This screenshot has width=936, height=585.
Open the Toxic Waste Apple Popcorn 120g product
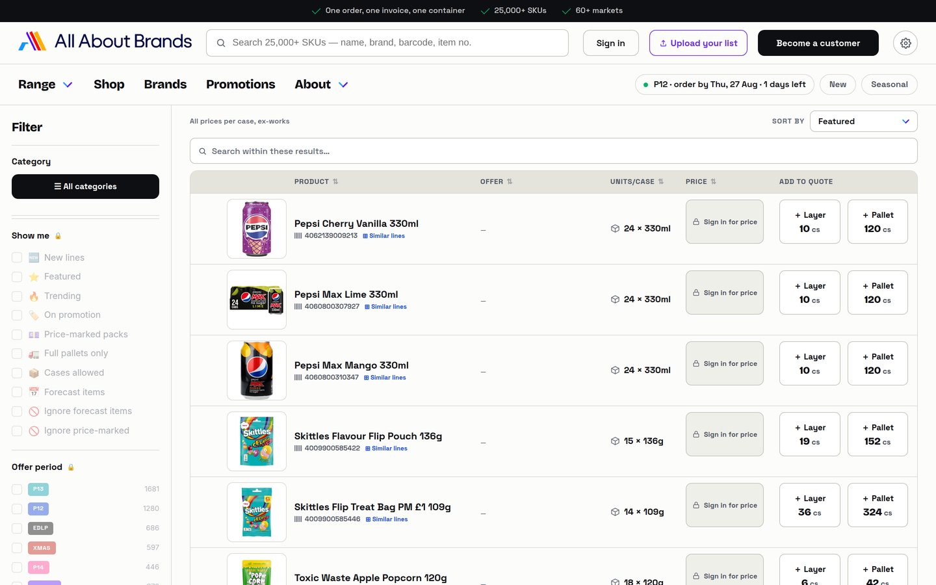pos(370,578)
